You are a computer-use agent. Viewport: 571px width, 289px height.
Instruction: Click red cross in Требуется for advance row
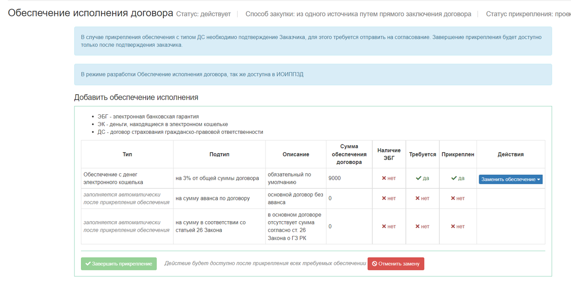pos(417,198)
